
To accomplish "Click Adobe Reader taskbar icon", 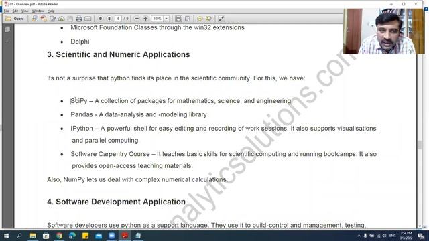I will 125,236.
